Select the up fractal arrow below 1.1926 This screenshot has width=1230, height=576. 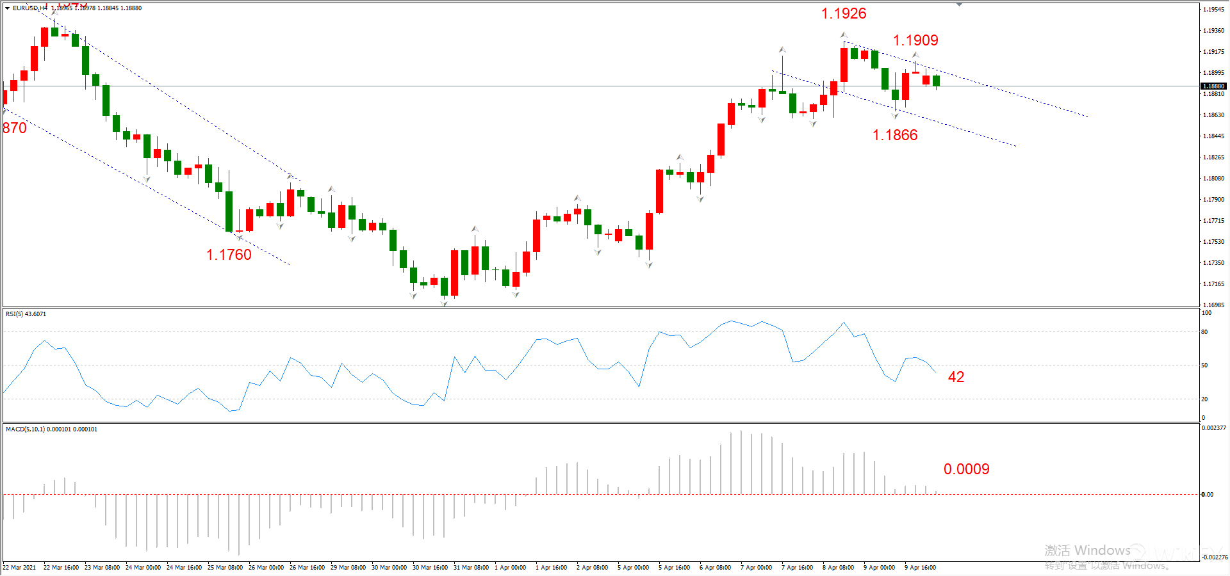(844, 35)
